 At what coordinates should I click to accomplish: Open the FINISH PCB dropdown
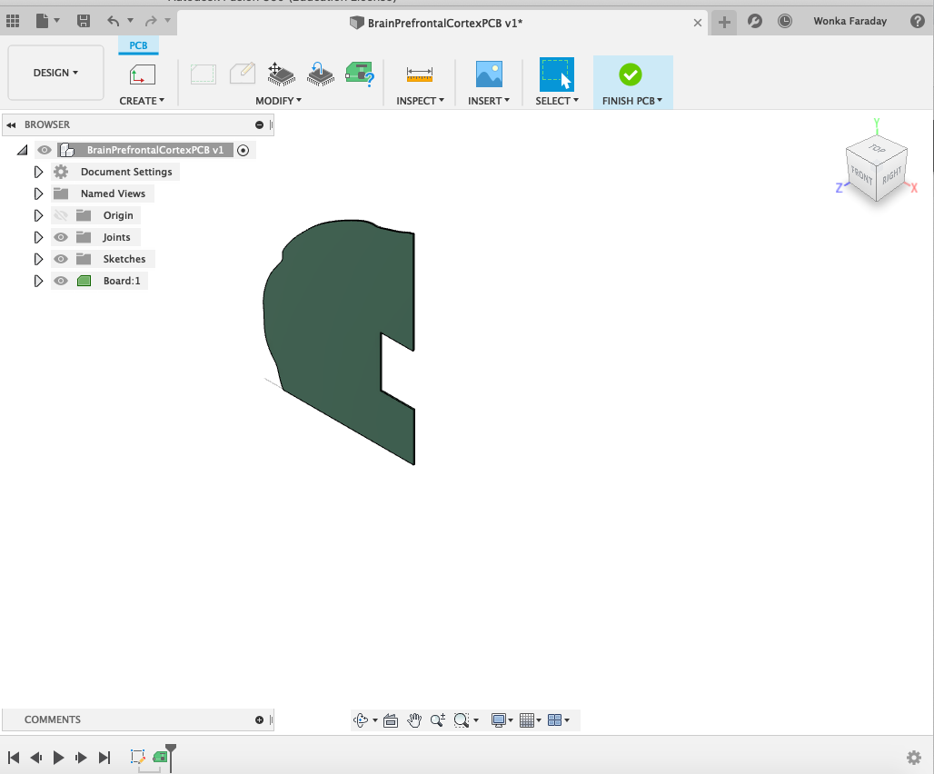click(632, 101)
